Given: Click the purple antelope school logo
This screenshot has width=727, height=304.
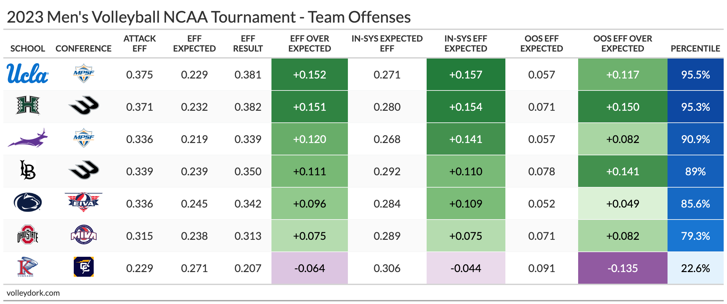Looking at the screenshot, I should coord(28,138).
